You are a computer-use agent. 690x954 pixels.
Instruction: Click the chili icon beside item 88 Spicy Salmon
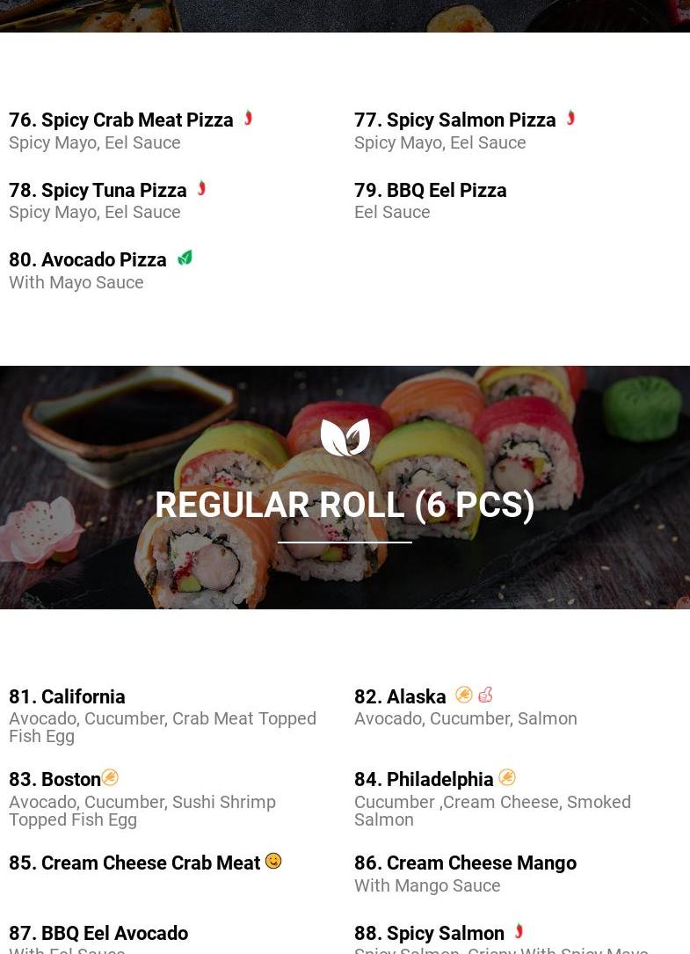click(519, 931)
